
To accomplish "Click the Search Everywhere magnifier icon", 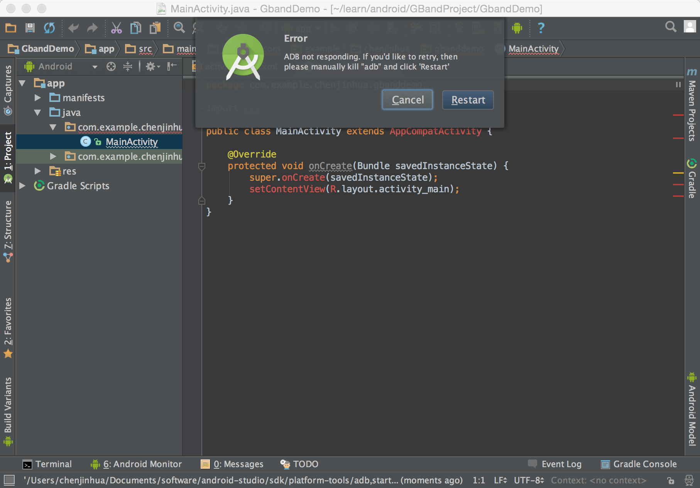I will (671, 27).
